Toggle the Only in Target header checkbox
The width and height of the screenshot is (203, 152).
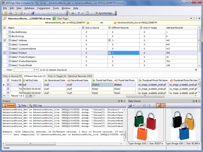[x=141, y=28]
